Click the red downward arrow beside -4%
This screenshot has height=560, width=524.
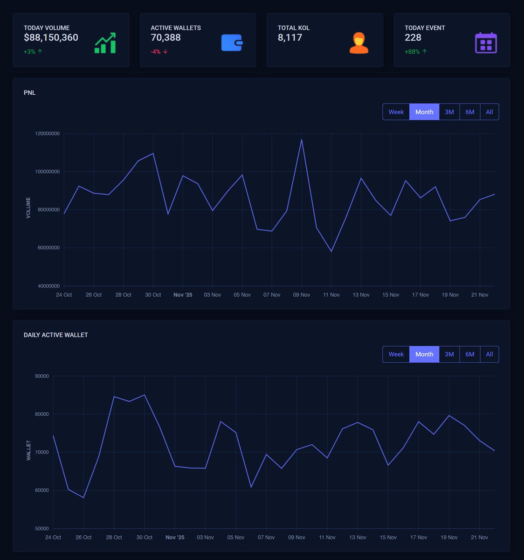pos(166,52)
